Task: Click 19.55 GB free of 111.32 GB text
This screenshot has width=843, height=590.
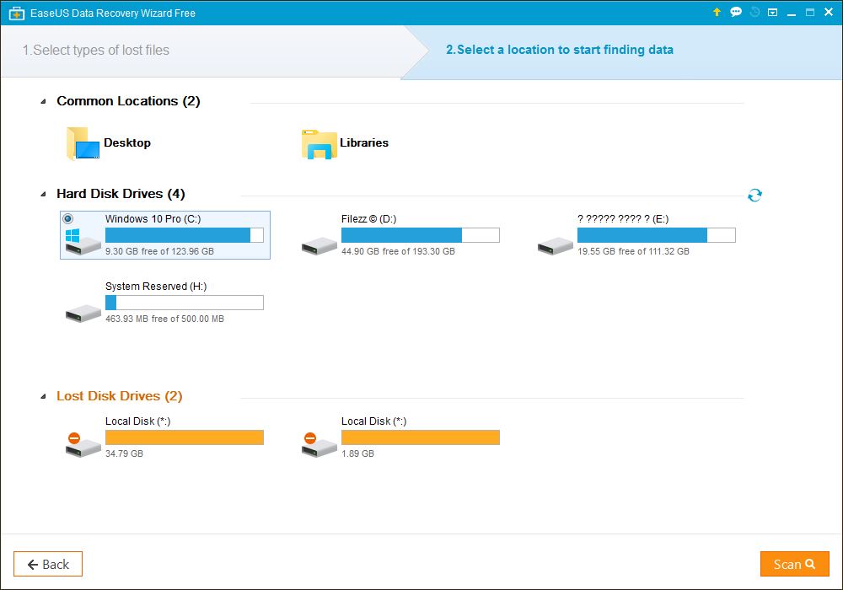Action: click(x=633, y=251)
